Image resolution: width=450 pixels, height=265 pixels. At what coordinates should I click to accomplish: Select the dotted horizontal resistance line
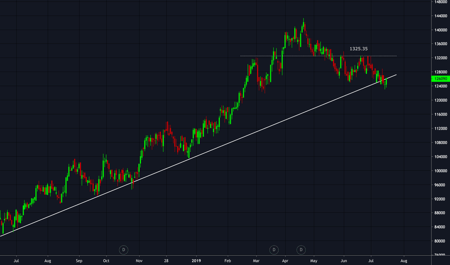pyautogui.click(x=319, y=56)
